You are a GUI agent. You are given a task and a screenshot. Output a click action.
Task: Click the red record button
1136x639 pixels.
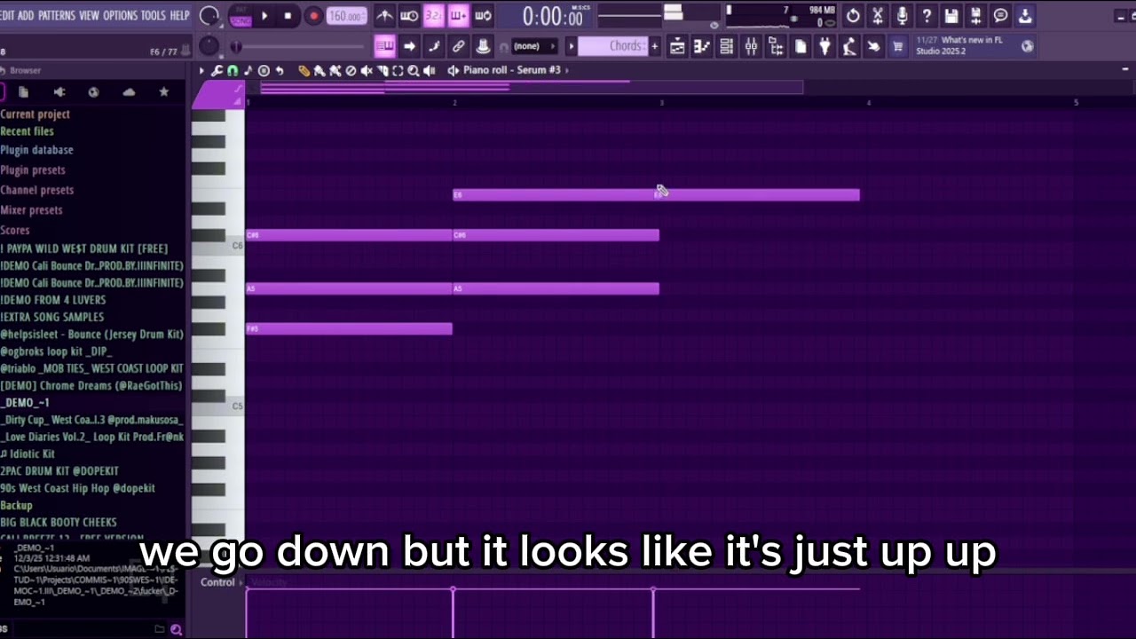click(x=313, y=16)
